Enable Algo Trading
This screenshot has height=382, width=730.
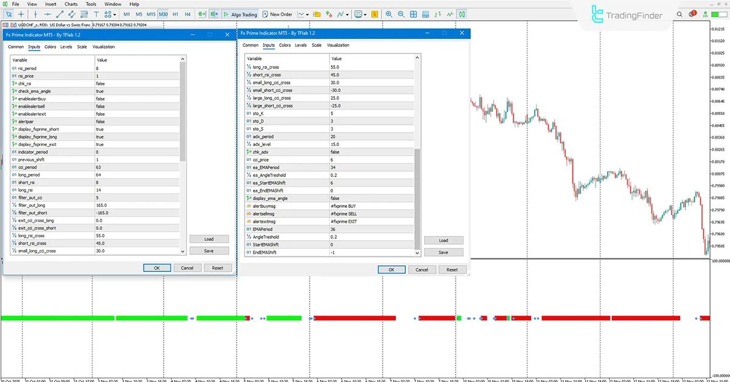pyautogui.click(x=242, y=13)
